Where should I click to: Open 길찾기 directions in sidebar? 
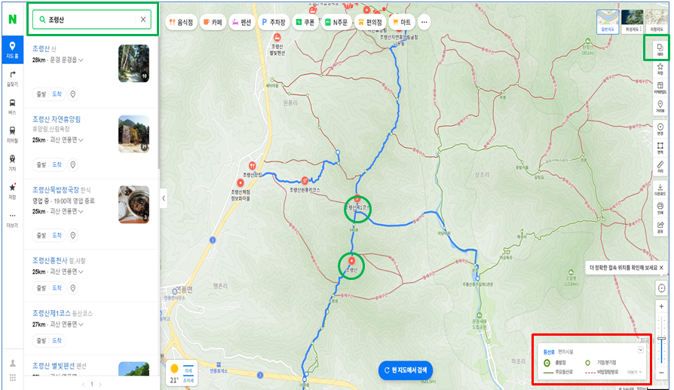point(13,78)
